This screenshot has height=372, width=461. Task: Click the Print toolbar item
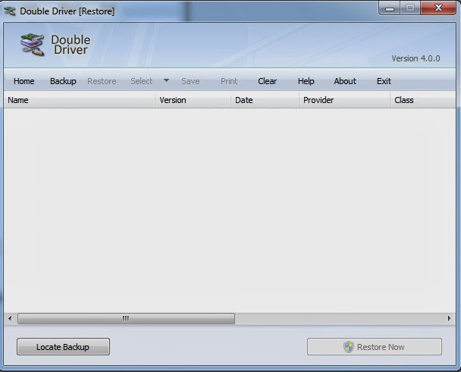pos(229,81)
